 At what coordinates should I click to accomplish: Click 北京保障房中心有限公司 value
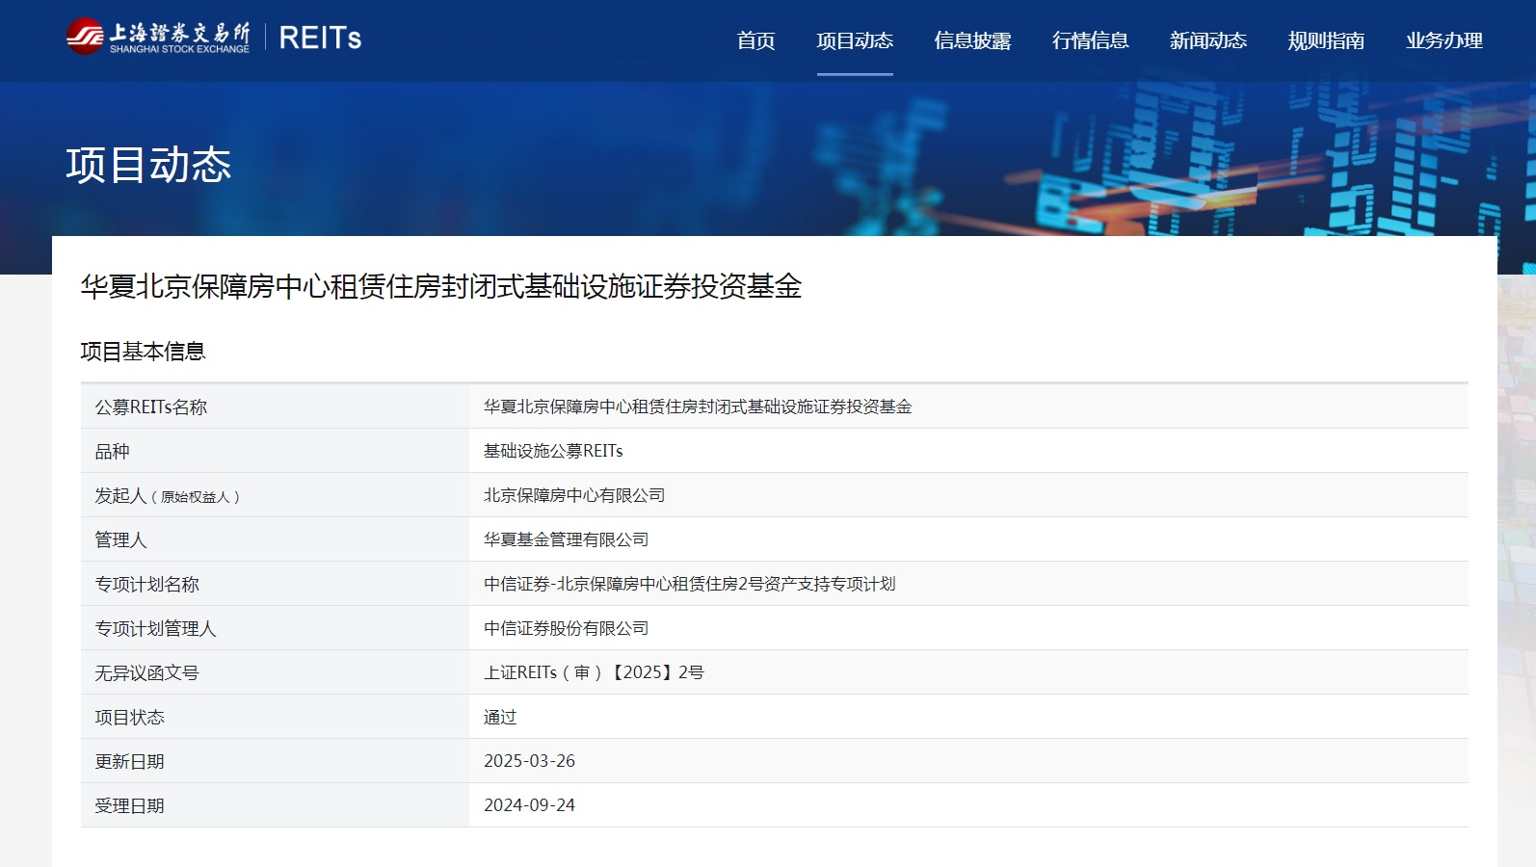click(574, 495)
